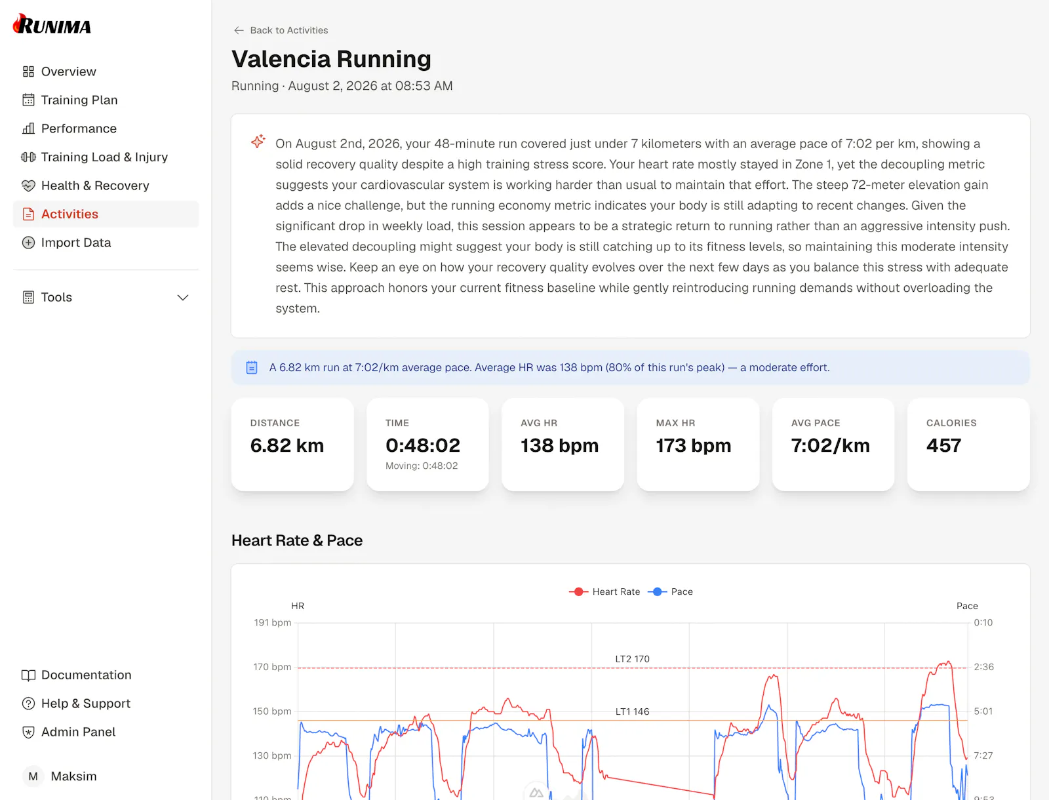This screenshot has width=1049, height=800.
Task: Click the blue 6.82 km summary banner text
Action: click(x=549, y=368)
